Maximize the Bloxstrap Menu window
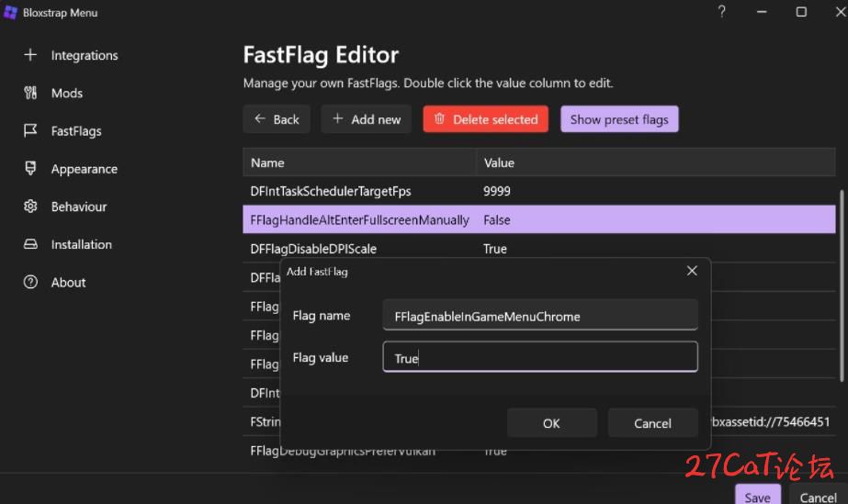 801,11
